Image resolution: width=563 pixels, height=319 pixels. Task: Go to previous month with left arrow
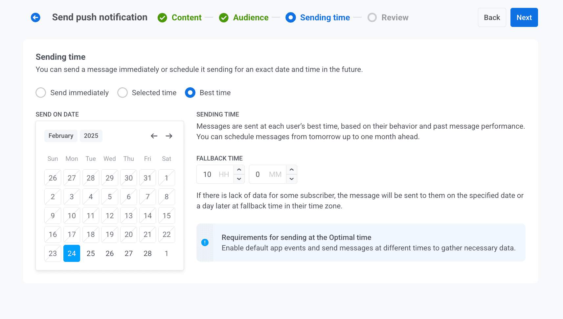pos(154,136)
